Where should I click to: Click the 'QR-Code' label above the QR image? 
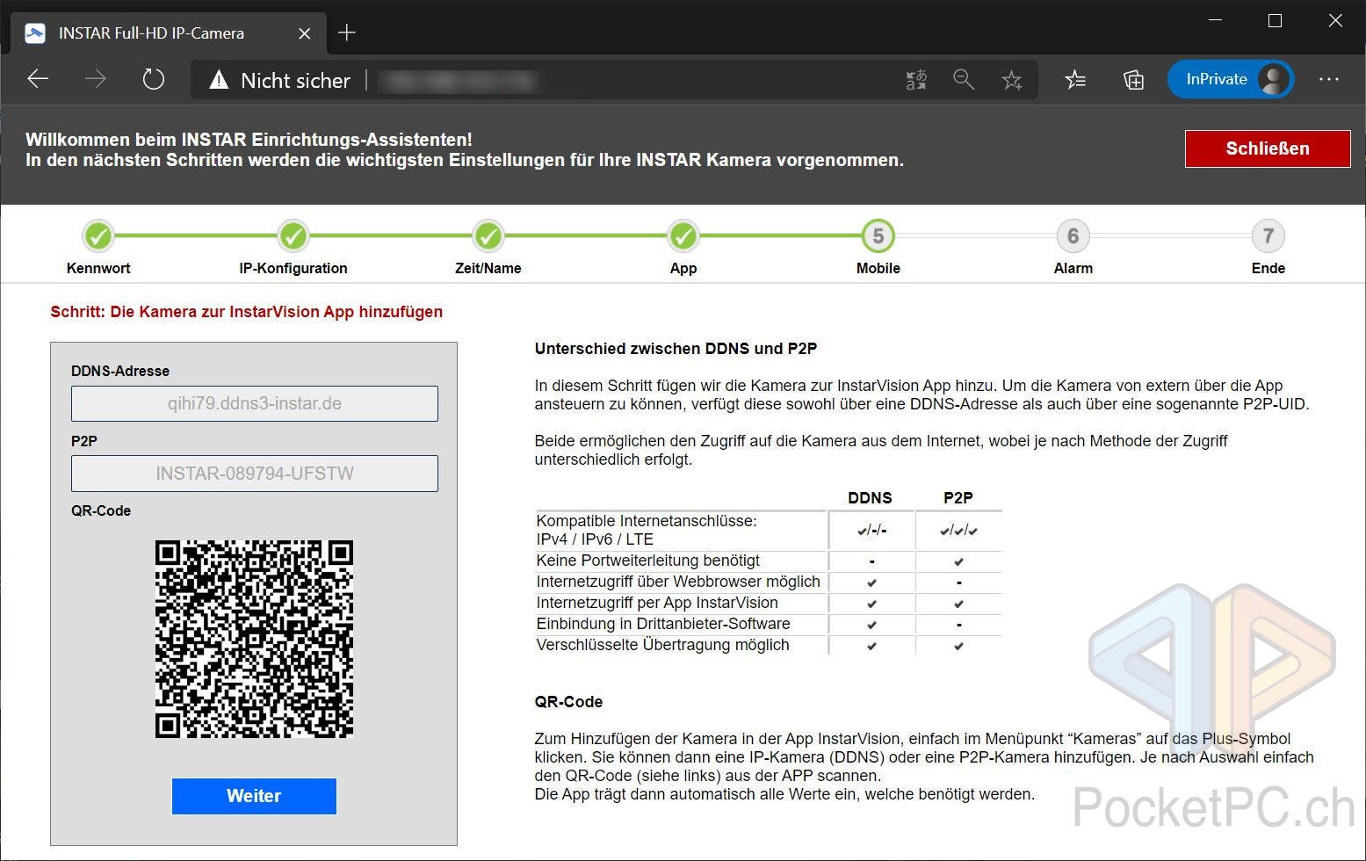click(x=101, y=510)
